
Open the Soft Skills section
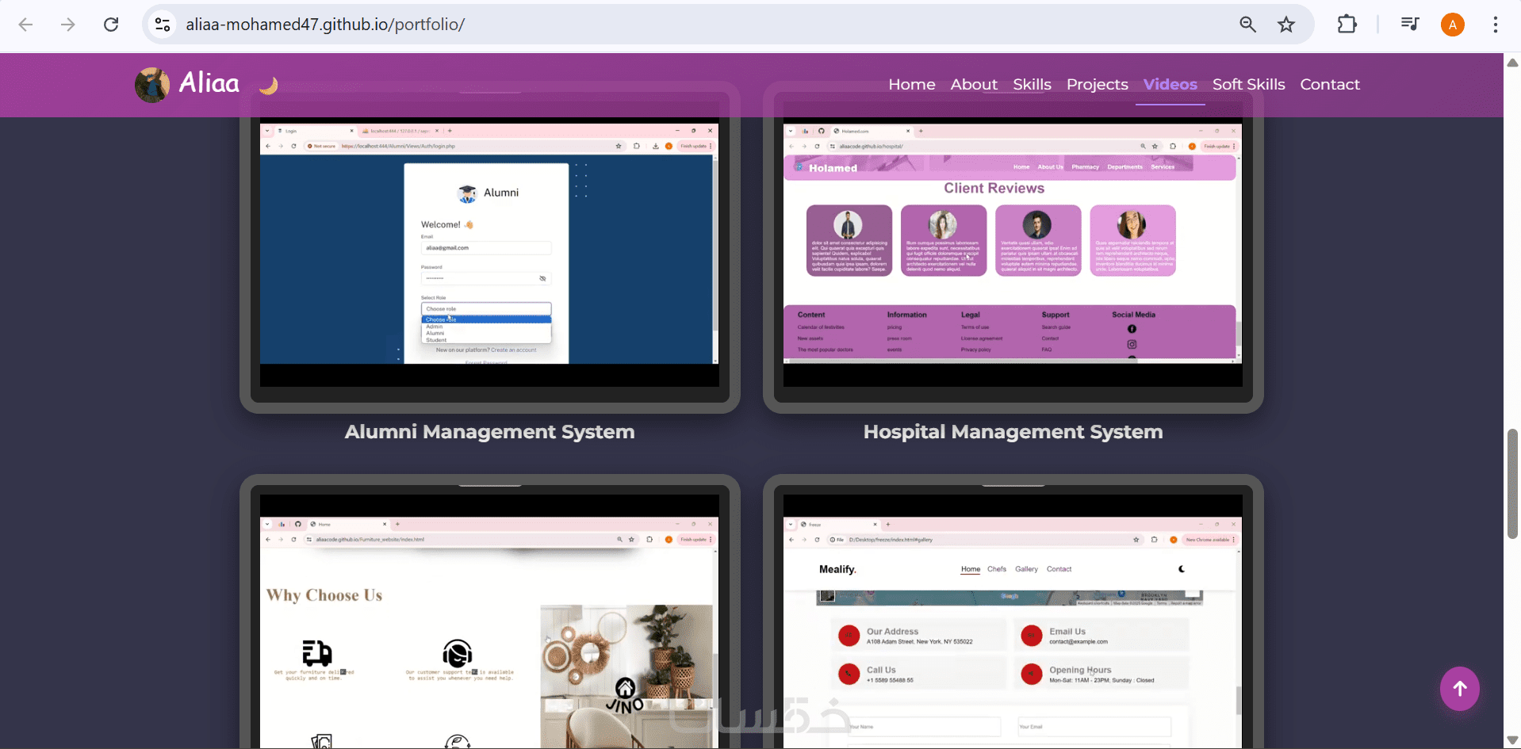pos(1249,84)
